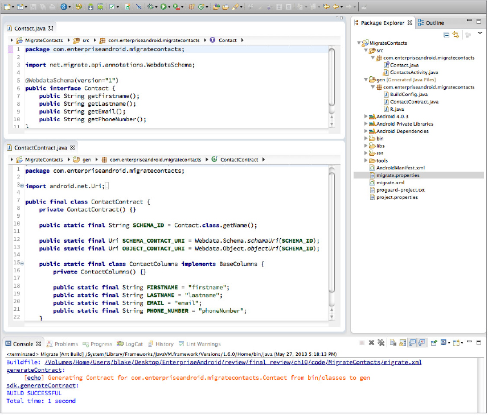Click the Clear Console icon
Screen dimensions: 488x415
pos(392,343)
